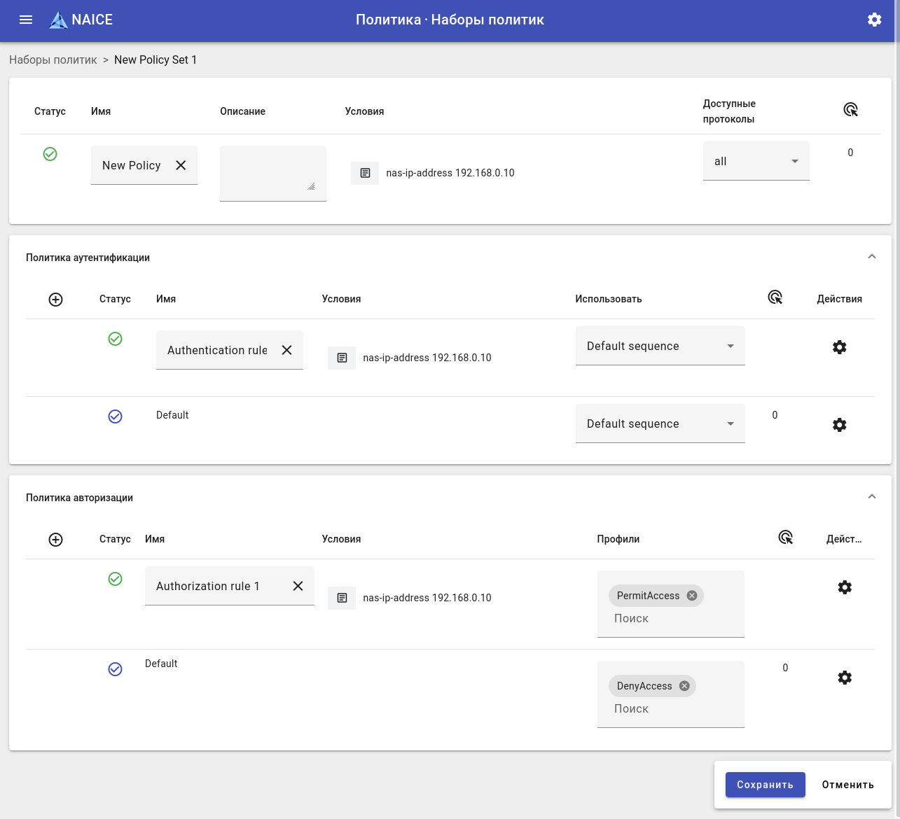The height and width of the screenshot is (819, 900).
Task: Toggle status of Authorization rule 1
Action: (116, 579)
